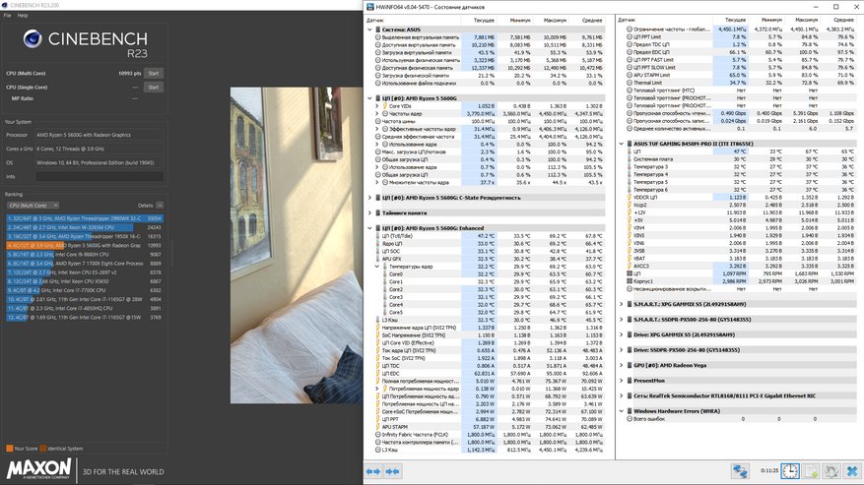This screenshot has height=485, width=864.
Task: Click the Info input field in Your System
Action: pos(100,177)
